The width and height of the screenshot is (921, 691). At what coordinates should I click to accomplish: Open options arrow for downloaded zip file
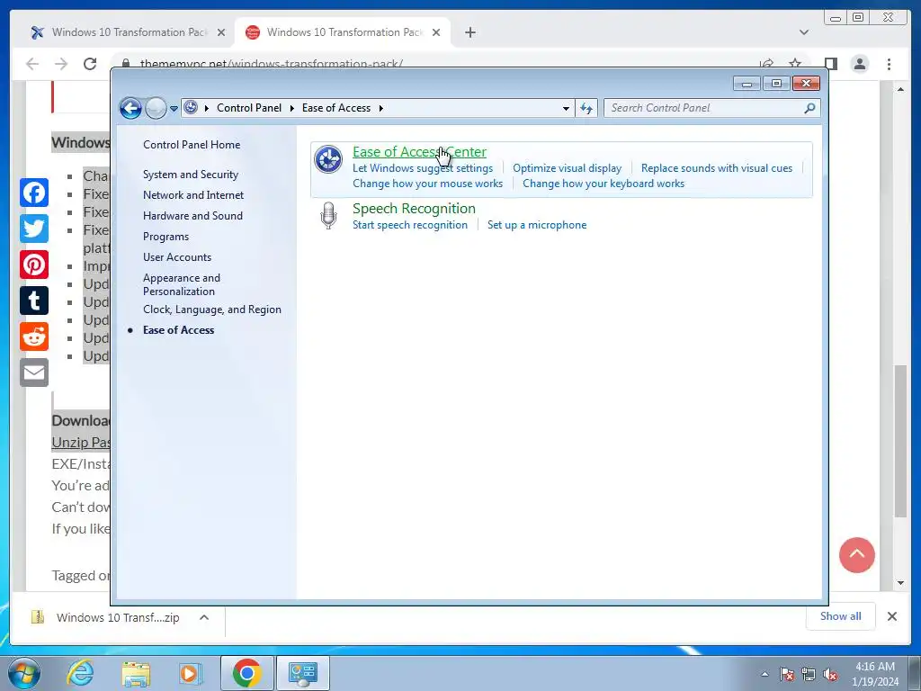204,617
